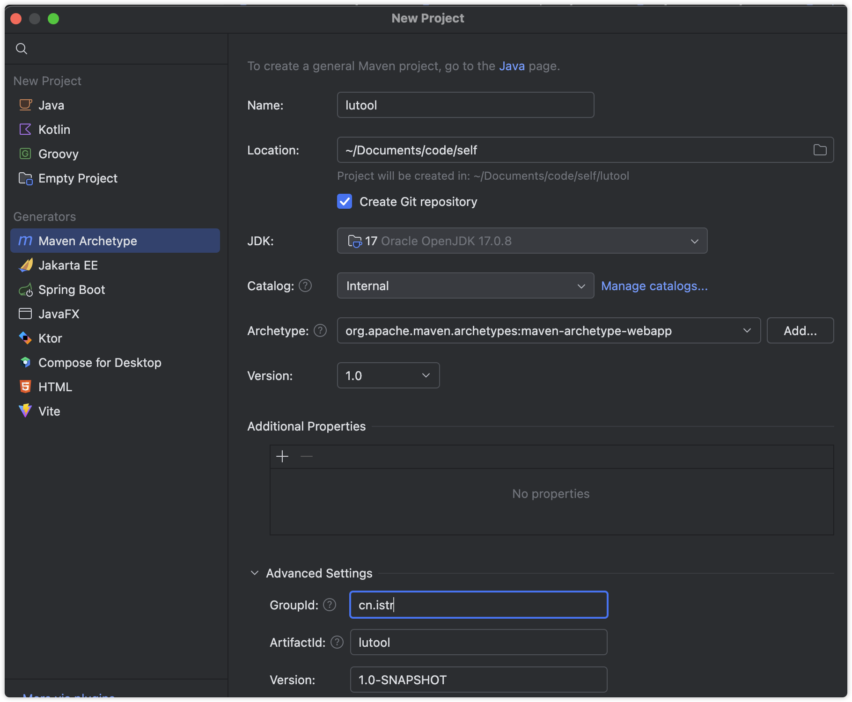This screenshot has height=702, width=852.
Task: Click the search magnifier icon in sidebar
Action: click(22, 49)
